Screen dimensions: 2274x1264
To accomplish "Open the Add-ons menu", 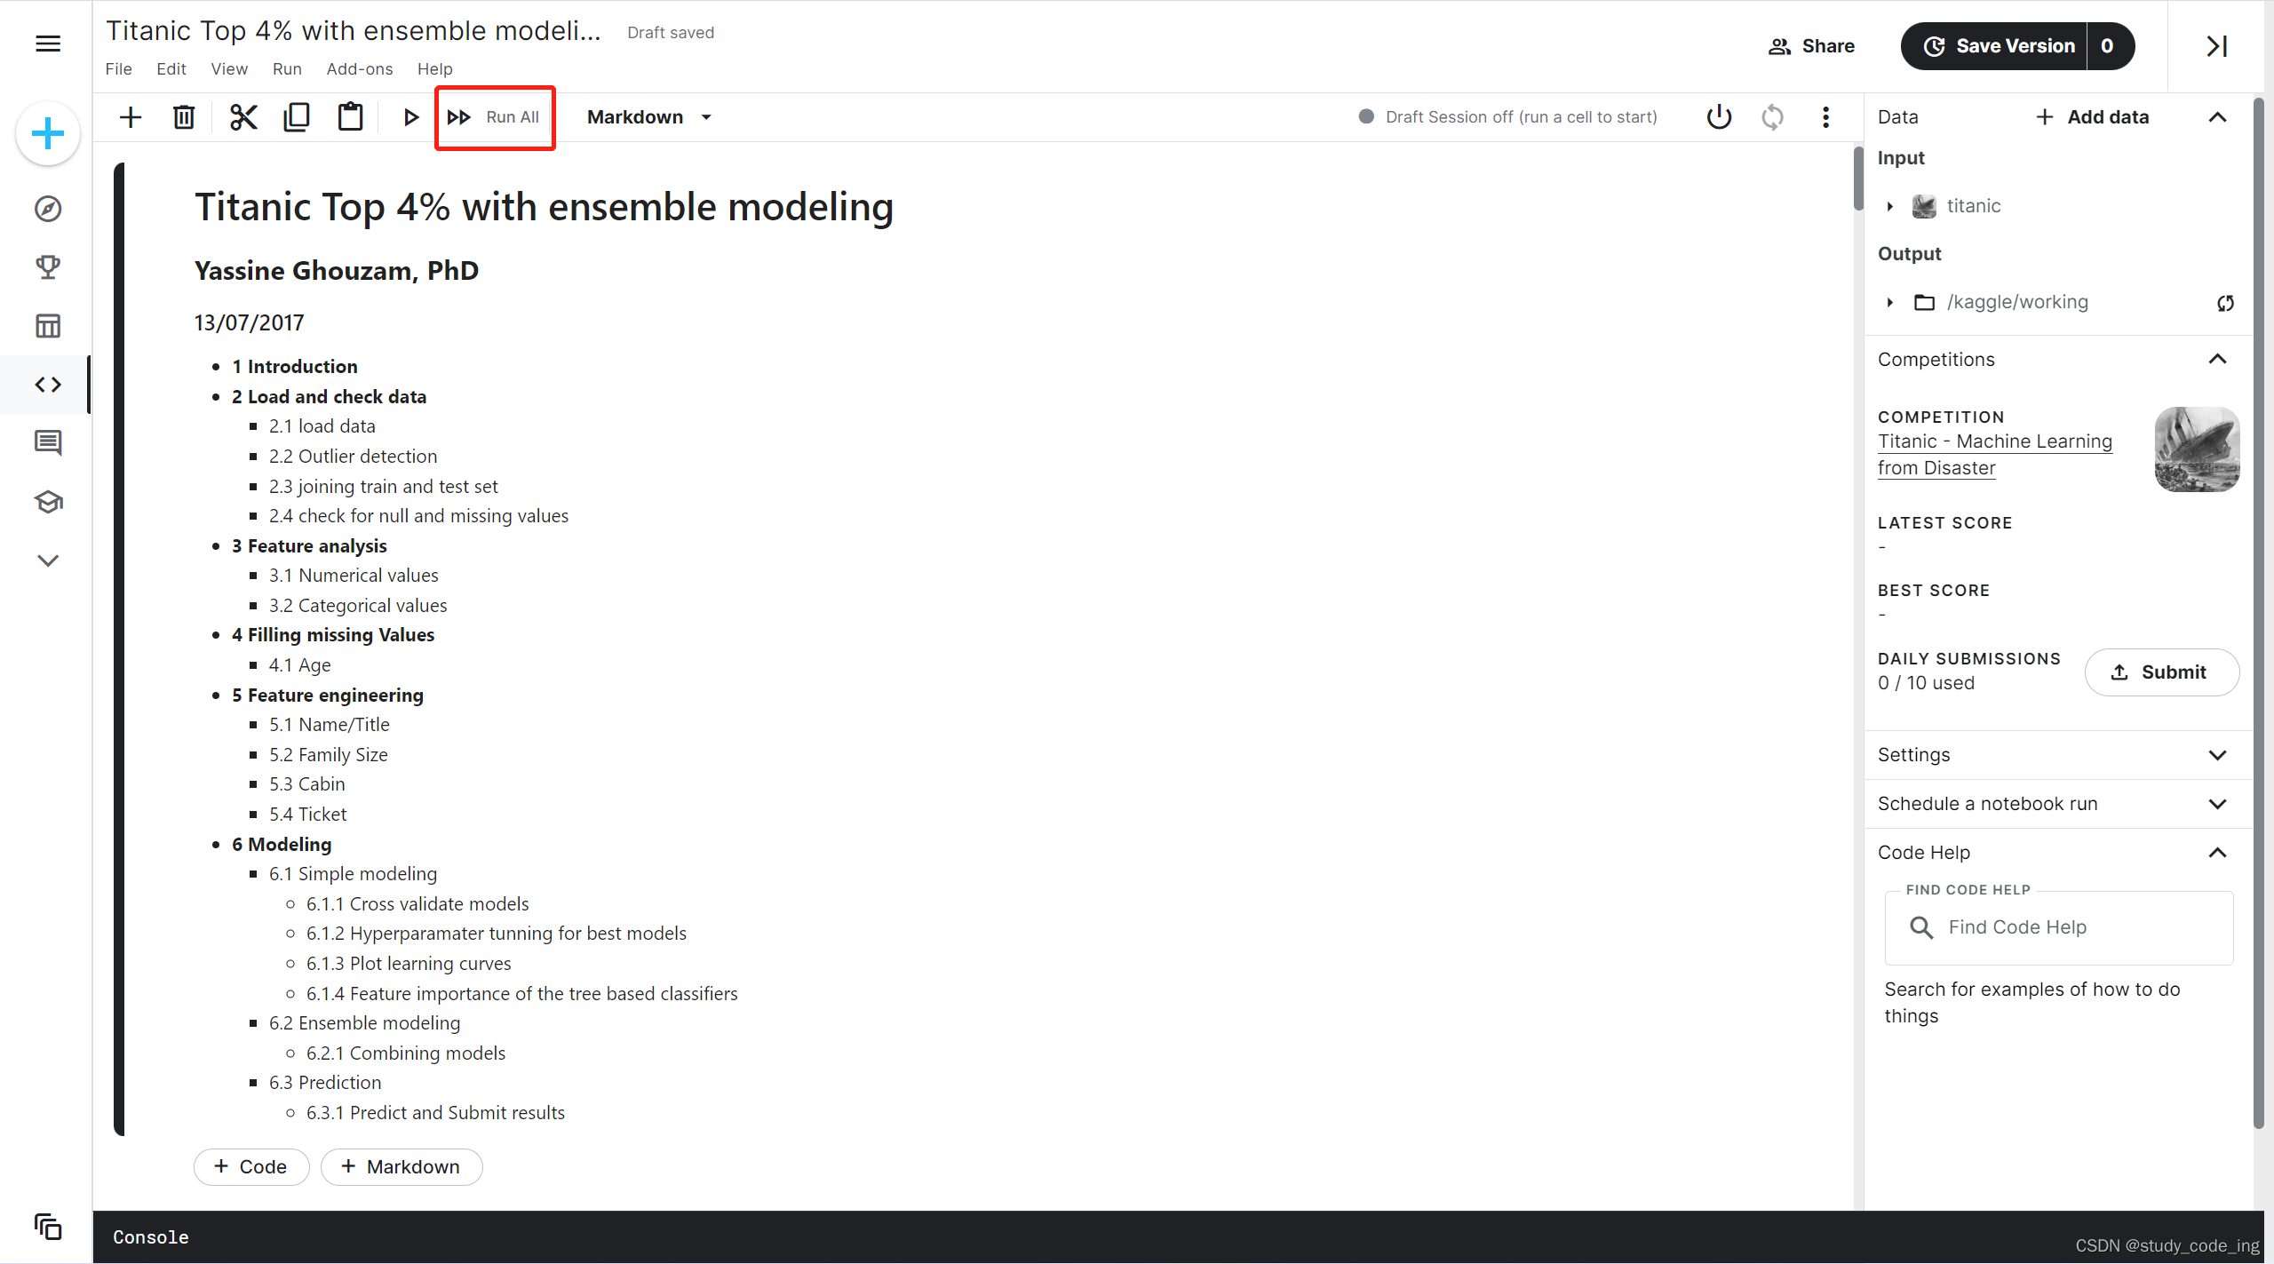I will coord(359,69).
